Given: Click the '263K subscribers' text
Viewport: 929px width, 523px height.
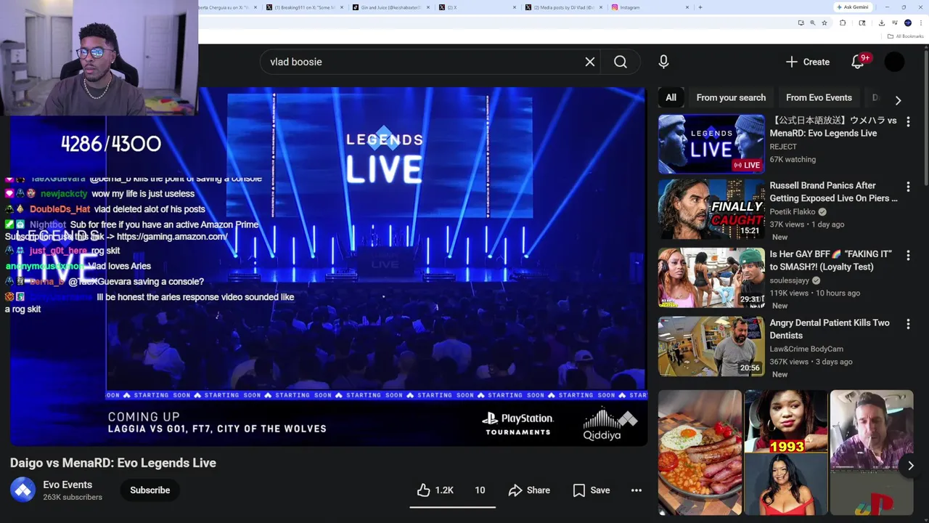Looking at the screenshot, I should point(73,498).
